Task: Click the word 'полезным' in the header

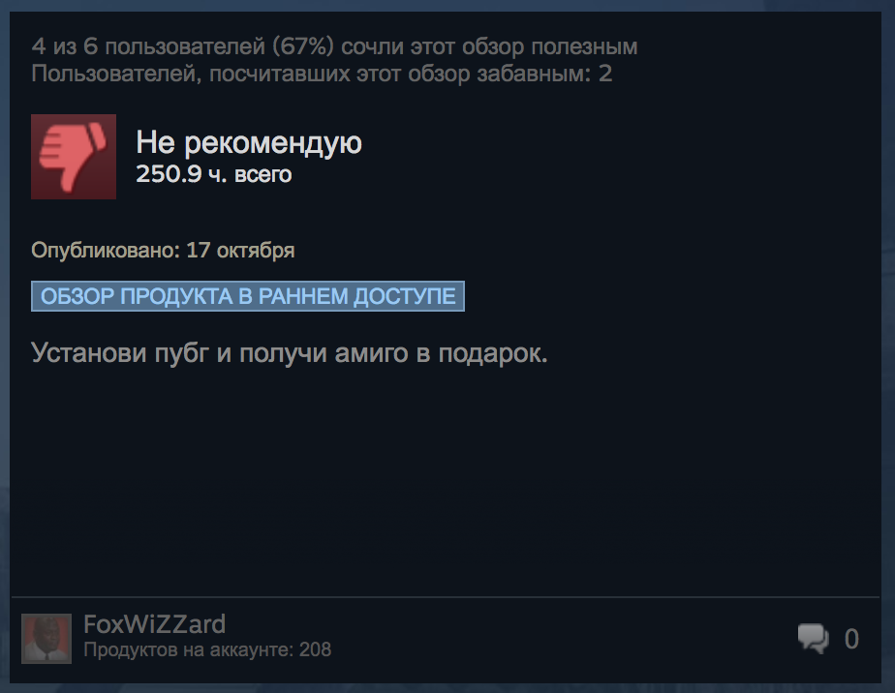Action: [584, 46]
